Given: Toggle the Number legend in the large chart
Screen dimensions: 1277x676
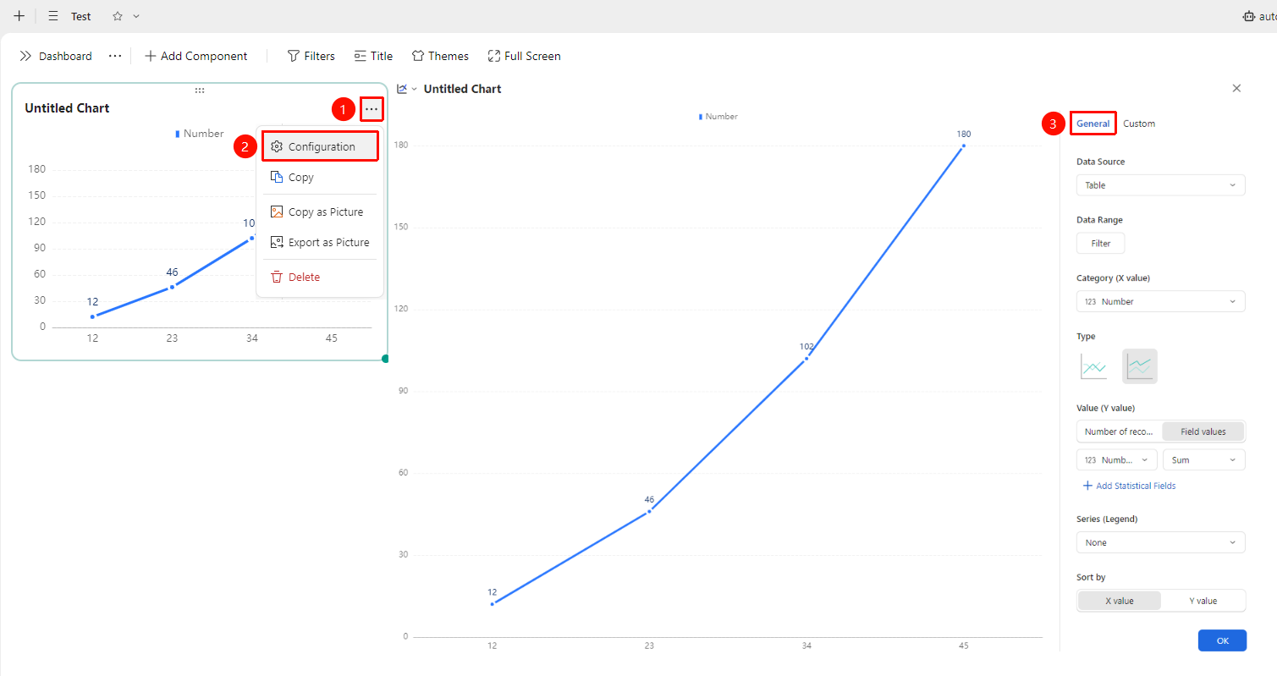Looking at the screenshot, I should pos(718,117).
